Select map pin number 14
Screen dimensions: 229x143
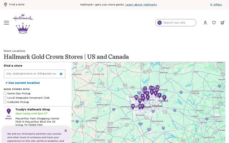pos(144,91)
